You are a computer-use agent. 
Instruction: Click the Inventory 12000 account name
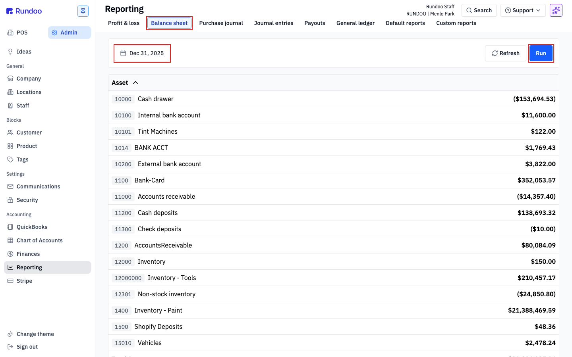(151, 261)
